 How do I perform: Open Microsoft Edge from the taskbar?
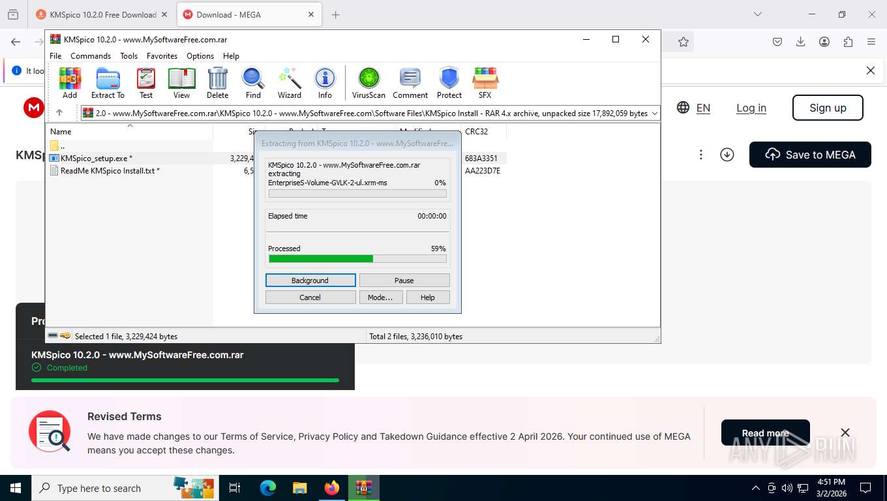[x=268, y=488]
